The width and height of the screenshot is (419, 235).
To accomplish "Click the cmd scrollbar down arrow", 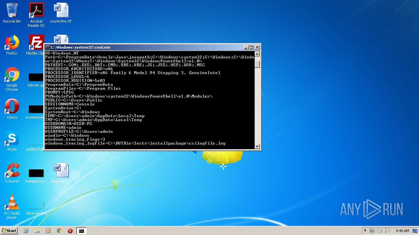I will coord(257,147).
